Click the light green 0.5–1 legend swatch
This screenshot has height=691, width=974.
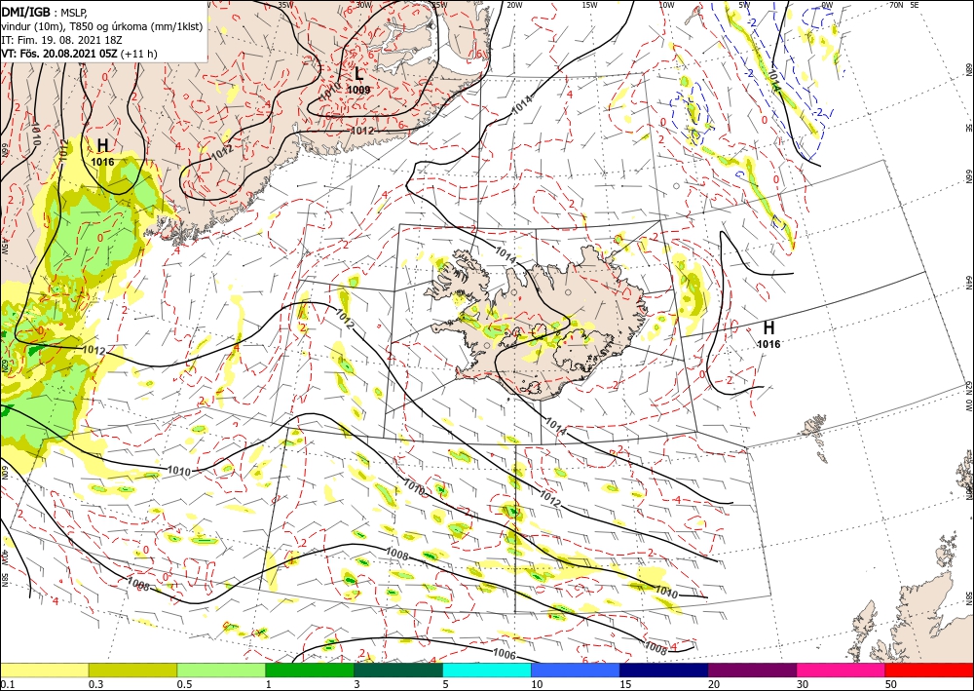221,671
